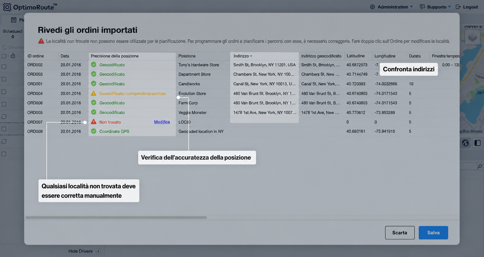
Task: Sort by Indirizzo column arrow
Action: [x=251, y=56]
